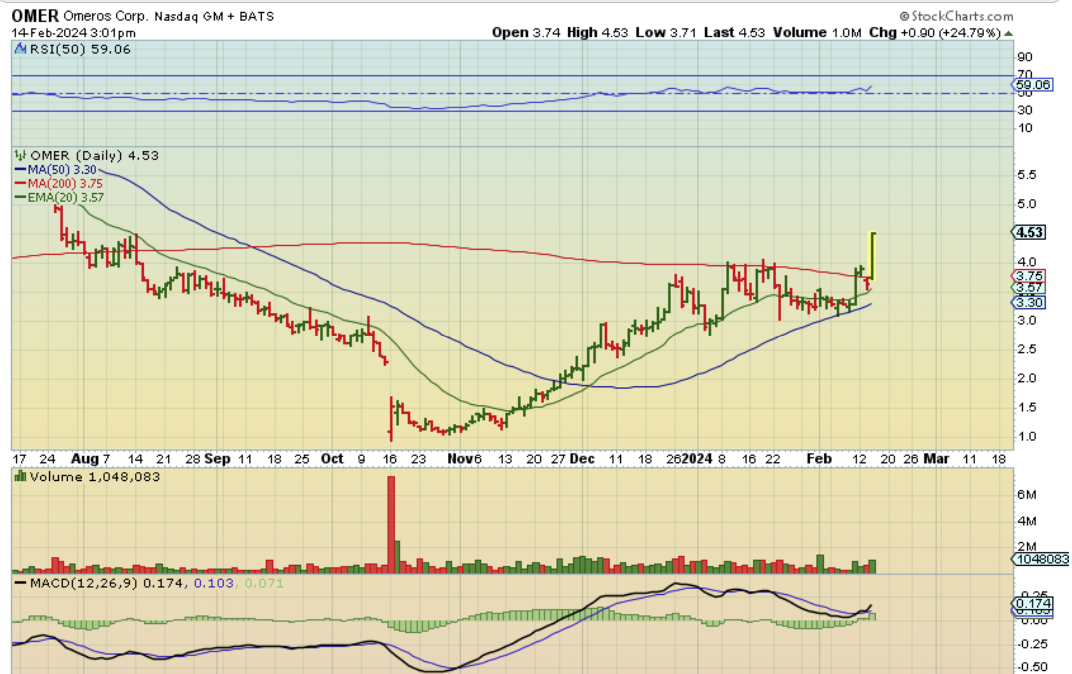Click the 4.53 last price axis label
This screenshot has height=674, width=1072.
coord(1029,232)
